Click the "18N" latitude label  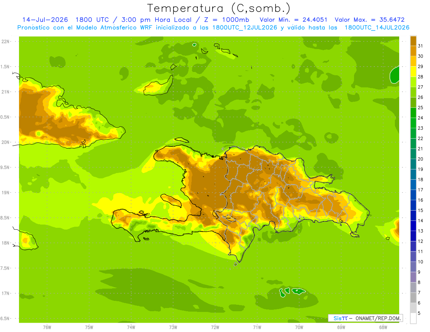[x=5, y=243]
